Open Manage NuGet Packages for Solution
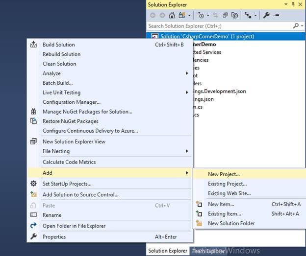Screen dimensions: 306x256 tap(110, 112)
